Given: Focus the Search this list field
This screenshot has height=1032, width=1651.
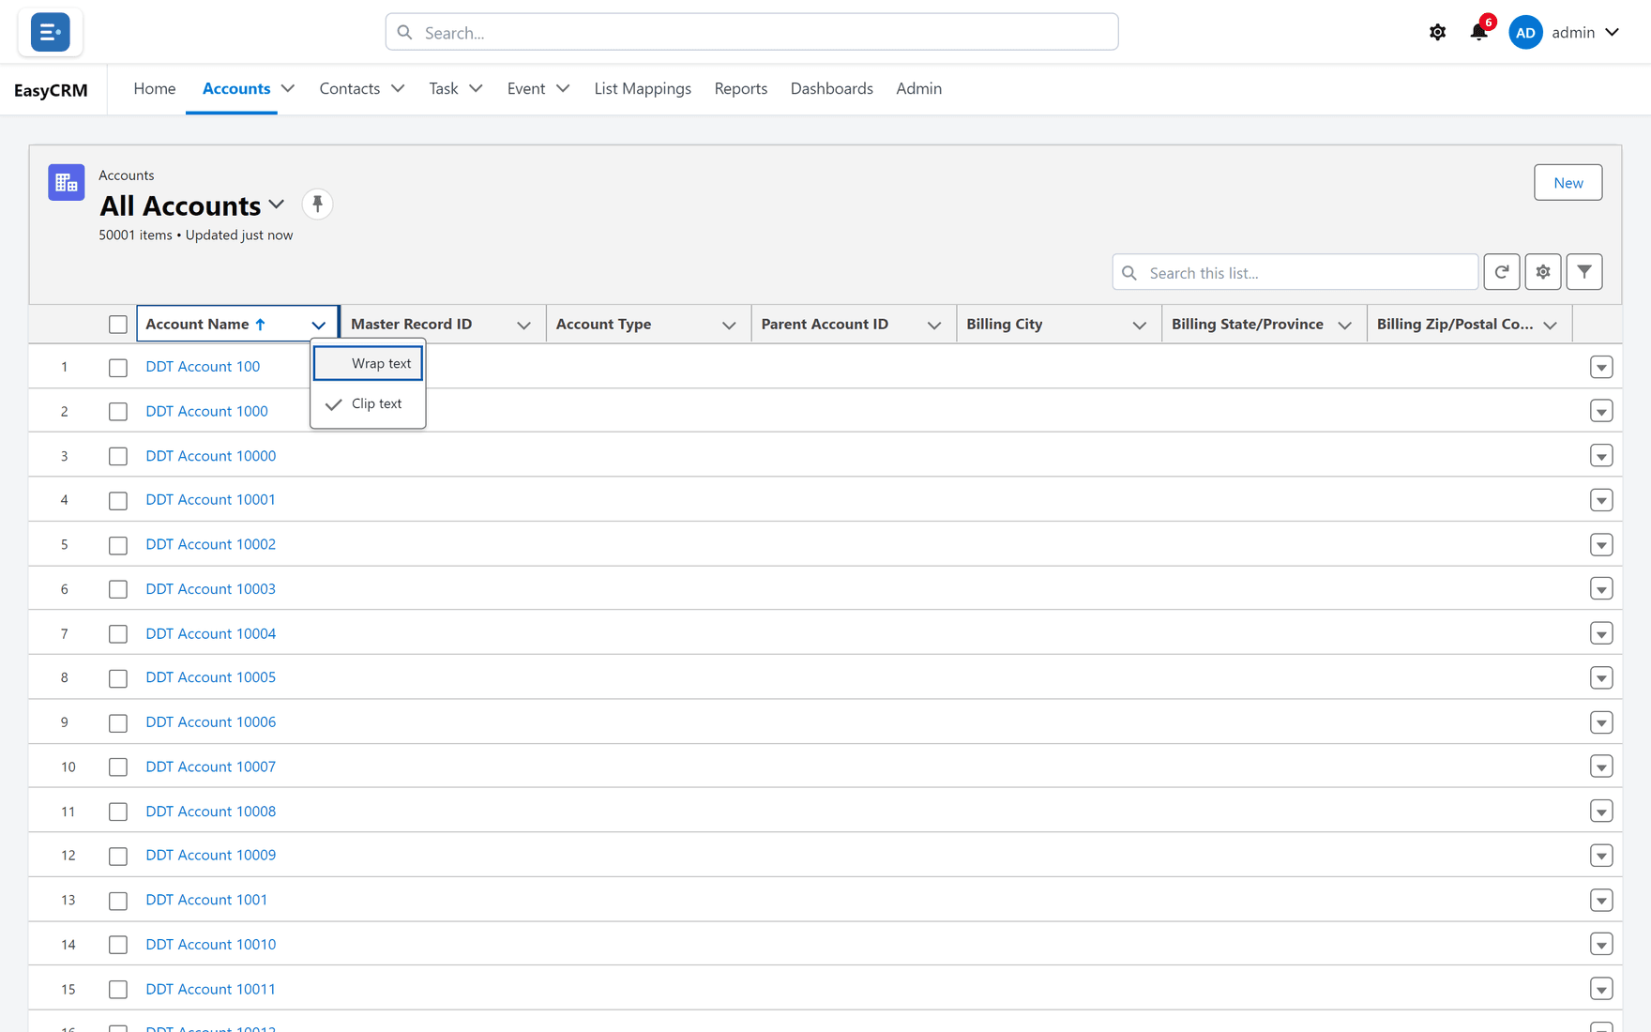Looking at the screenshot, I should [1295, 272].
